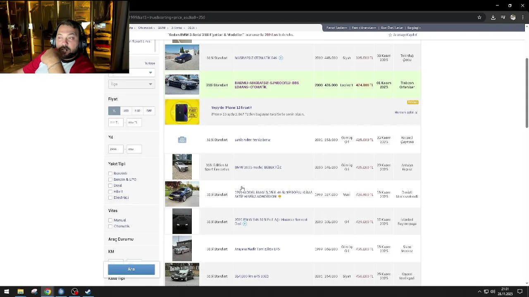Open the browser profile avatar

coord(513,17)
